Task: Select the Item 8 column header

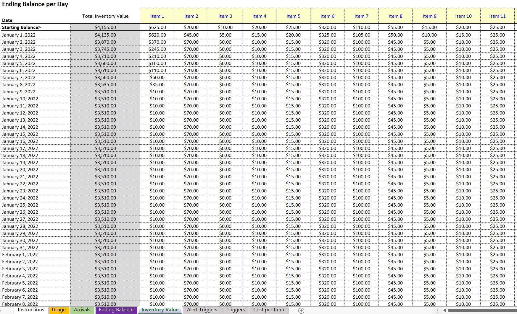Action: tap(395, 16)
